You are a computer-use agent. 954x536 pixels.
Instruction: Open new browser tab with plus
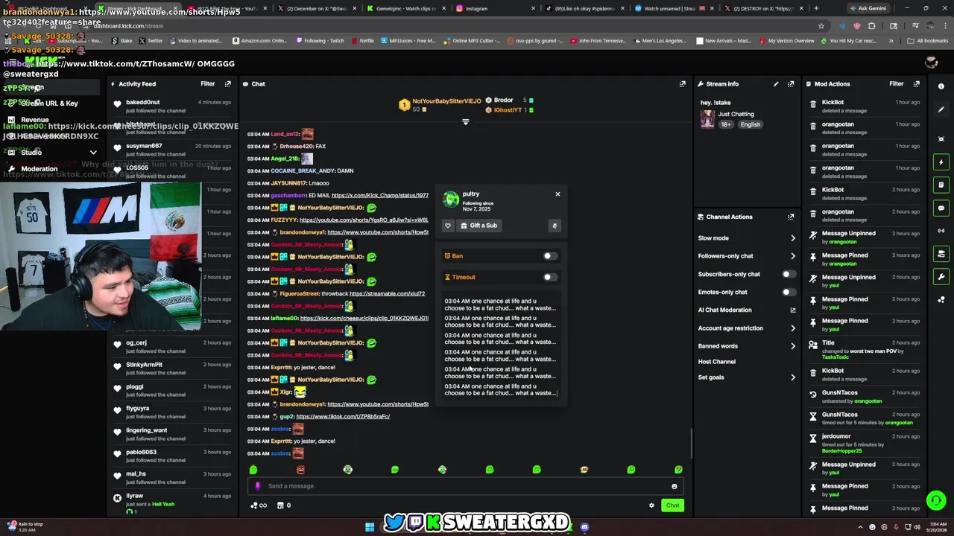(x=816, y=8)
